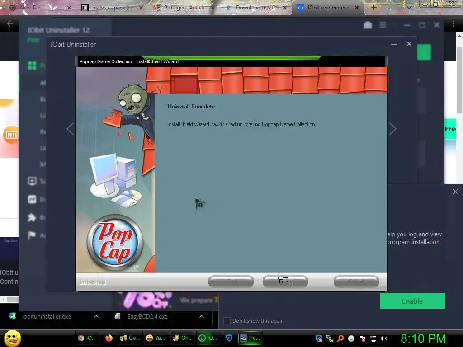Open Browser Extensions puzzle icon in sidebar

[x=32, y=217]
